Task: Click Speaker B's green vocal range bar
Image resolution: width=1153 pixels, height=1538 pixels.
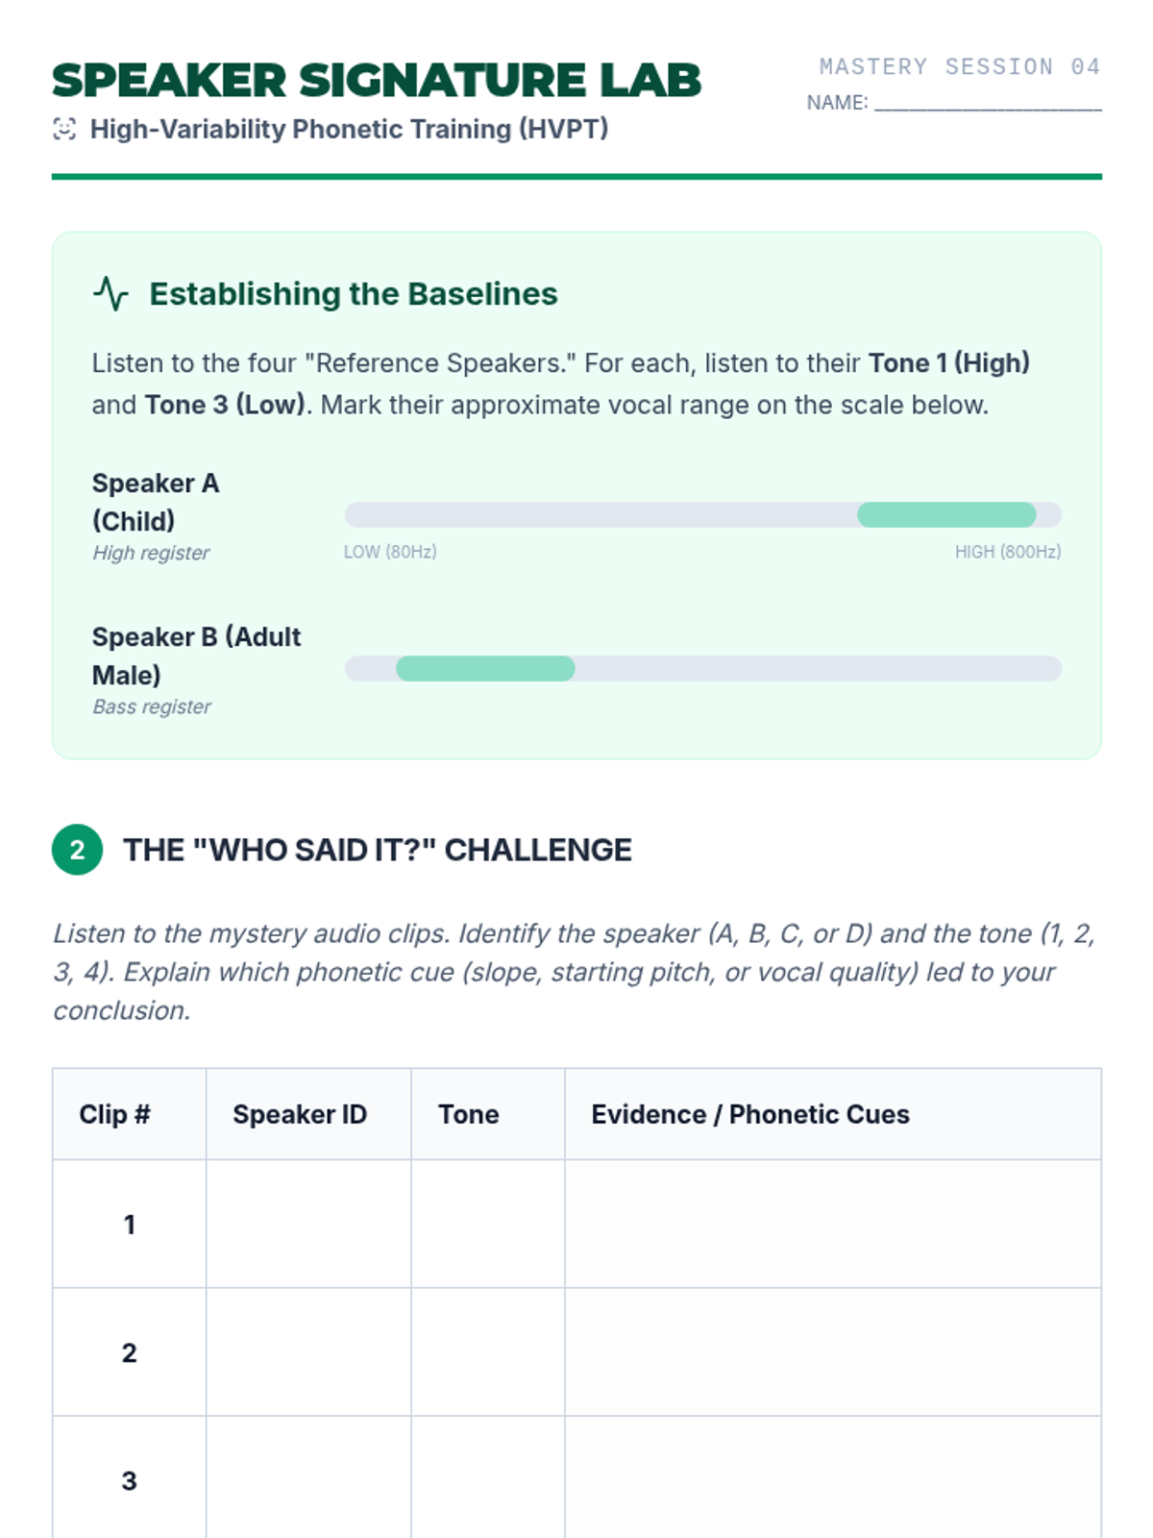Action: click(485, 669)
